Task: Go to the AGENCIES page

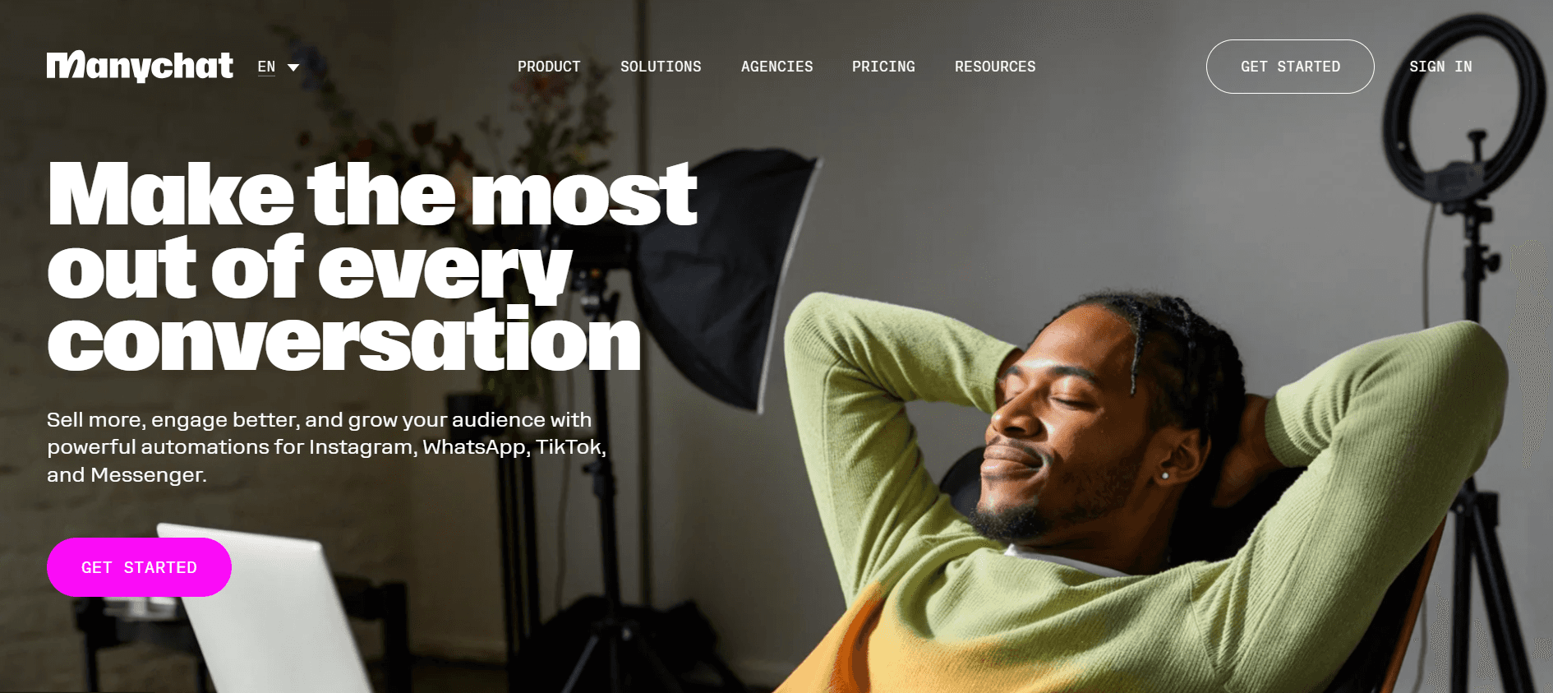Action: click(776, 67)
